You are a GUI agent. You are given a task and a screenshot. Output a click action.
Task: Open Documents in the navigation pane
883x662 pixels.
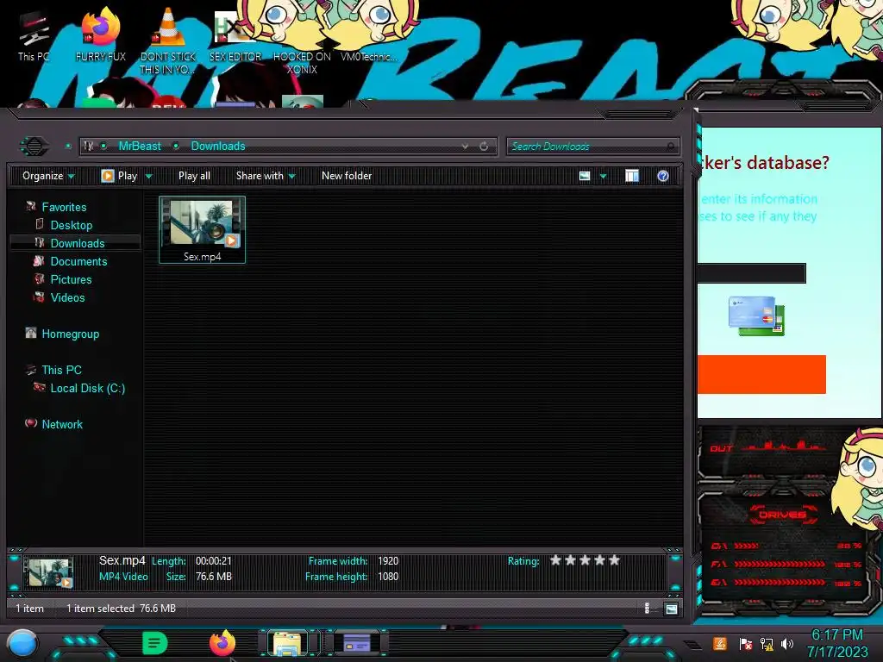(78, 261)
